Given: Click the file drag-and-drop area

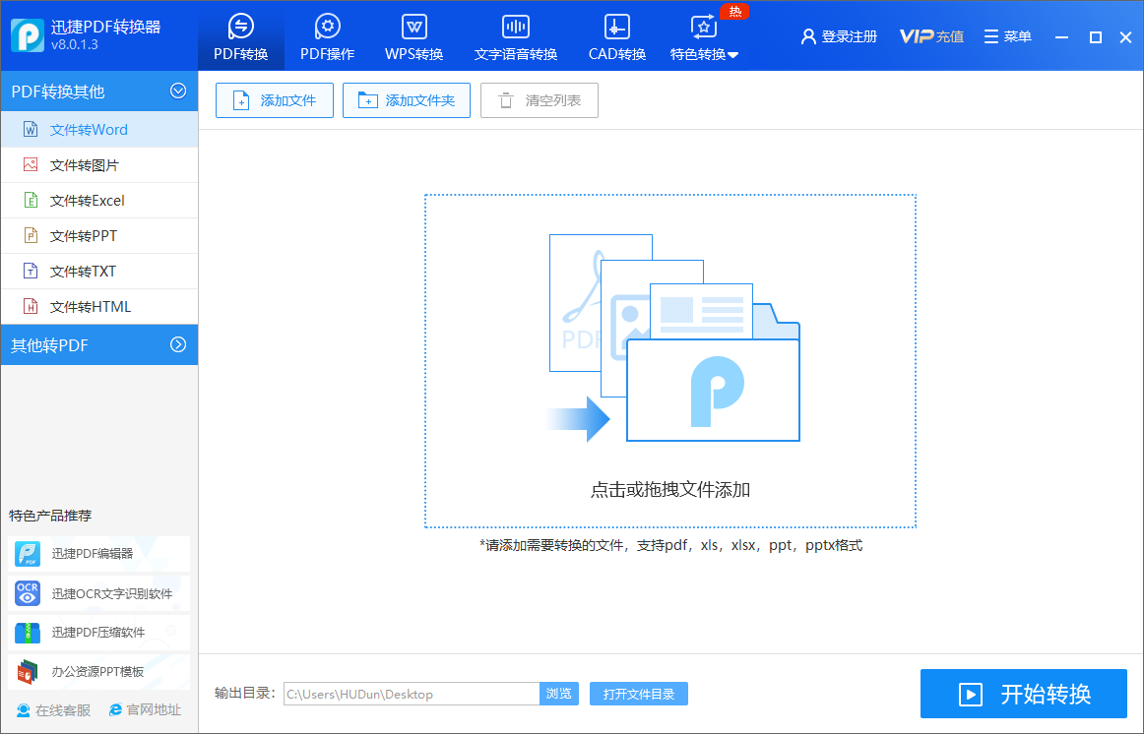Looking at the screenshot, I should pyautogui.click(x=669, y=359).
